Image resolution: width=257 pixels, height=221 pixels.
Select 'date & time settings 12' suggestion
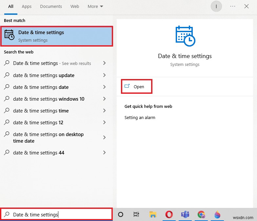point(38,123)
